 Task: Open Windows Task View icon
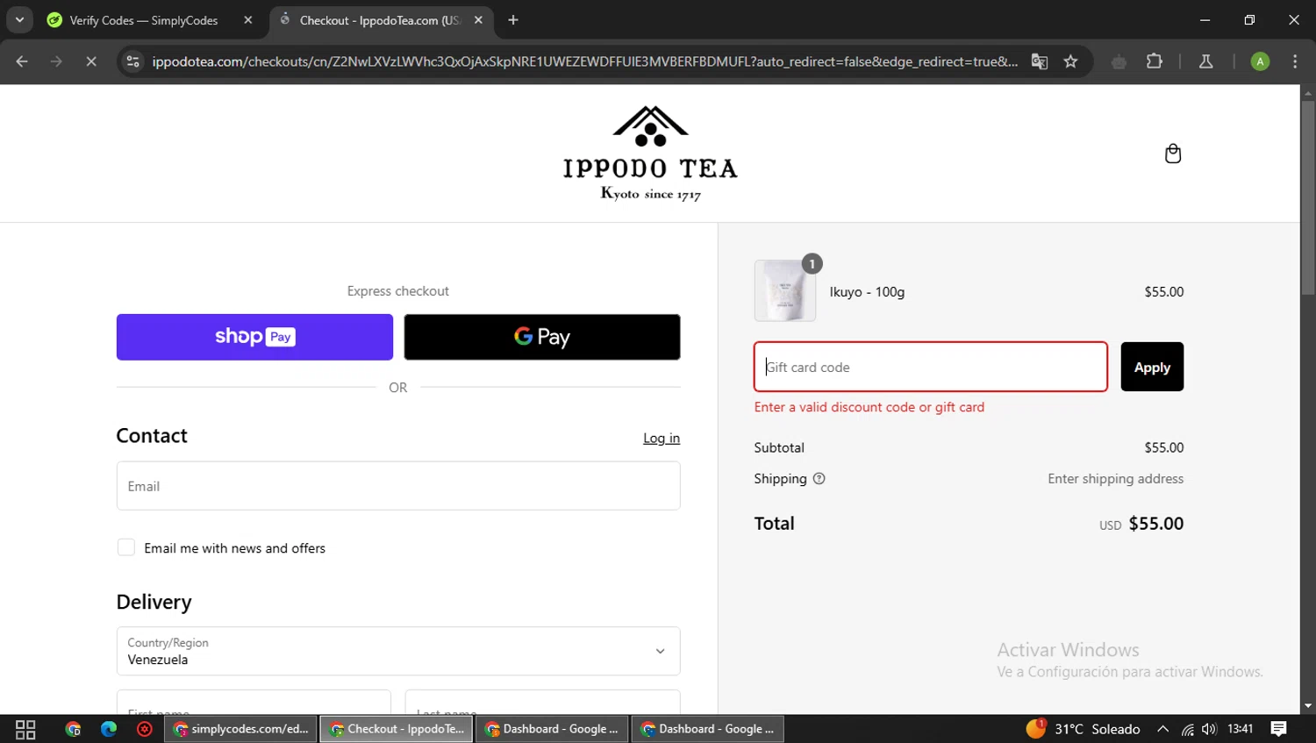click(x=25, y=729)
